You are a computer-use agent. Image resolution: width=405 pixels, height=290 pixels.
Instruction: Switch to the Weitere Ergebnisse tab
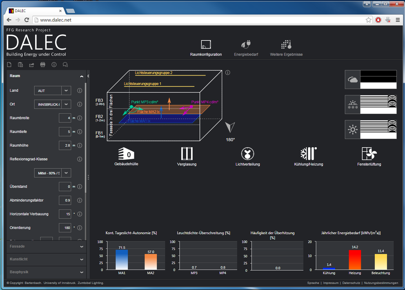tap(286, 48)
